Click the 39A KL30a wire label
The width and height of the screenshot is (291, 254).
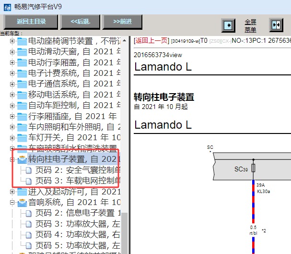(x=263, y=188)
